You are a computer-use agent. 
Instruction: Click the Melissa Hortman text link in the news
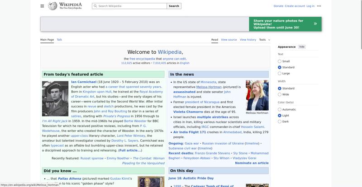click(x=209, y=87)
